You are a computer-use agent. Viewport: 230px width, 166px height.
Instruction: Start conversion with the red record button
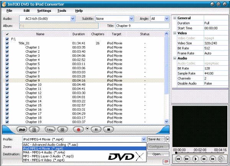[78, 130]
